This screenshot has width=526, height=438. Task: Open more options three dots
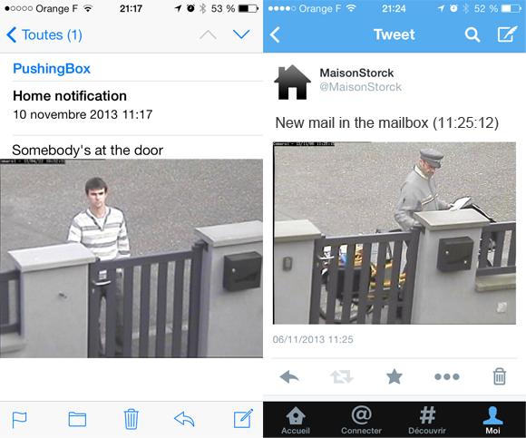click(x=446, y=376)
